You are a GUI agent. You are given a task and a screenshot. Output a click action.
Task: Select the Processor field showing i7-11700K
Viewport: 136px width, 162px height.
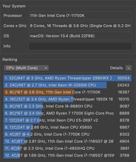[80, 15]
